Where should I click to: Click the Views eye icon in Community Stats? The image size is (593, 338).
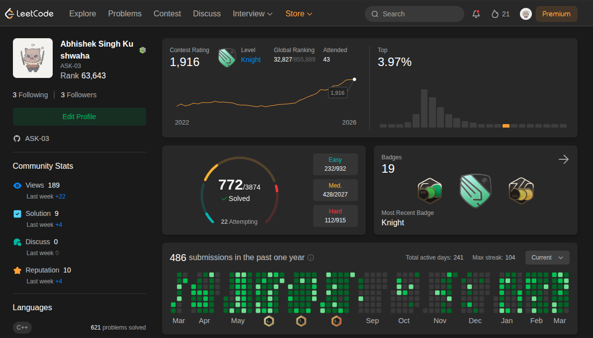click(x=17, y=185)
